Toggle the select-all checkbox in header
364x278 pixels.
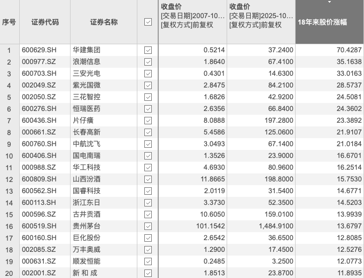coord(148,22)
